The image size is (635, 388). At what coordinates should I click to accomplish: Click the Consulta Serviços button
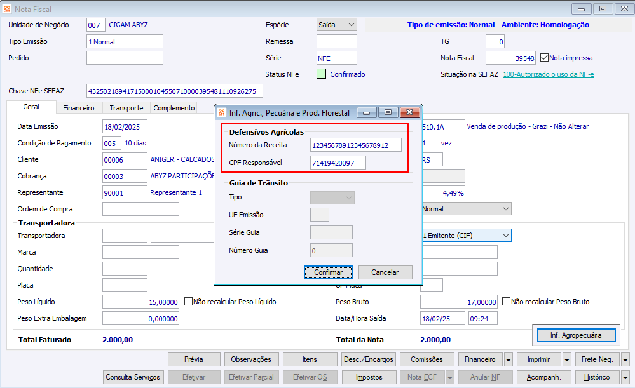[x=133, y=377]
